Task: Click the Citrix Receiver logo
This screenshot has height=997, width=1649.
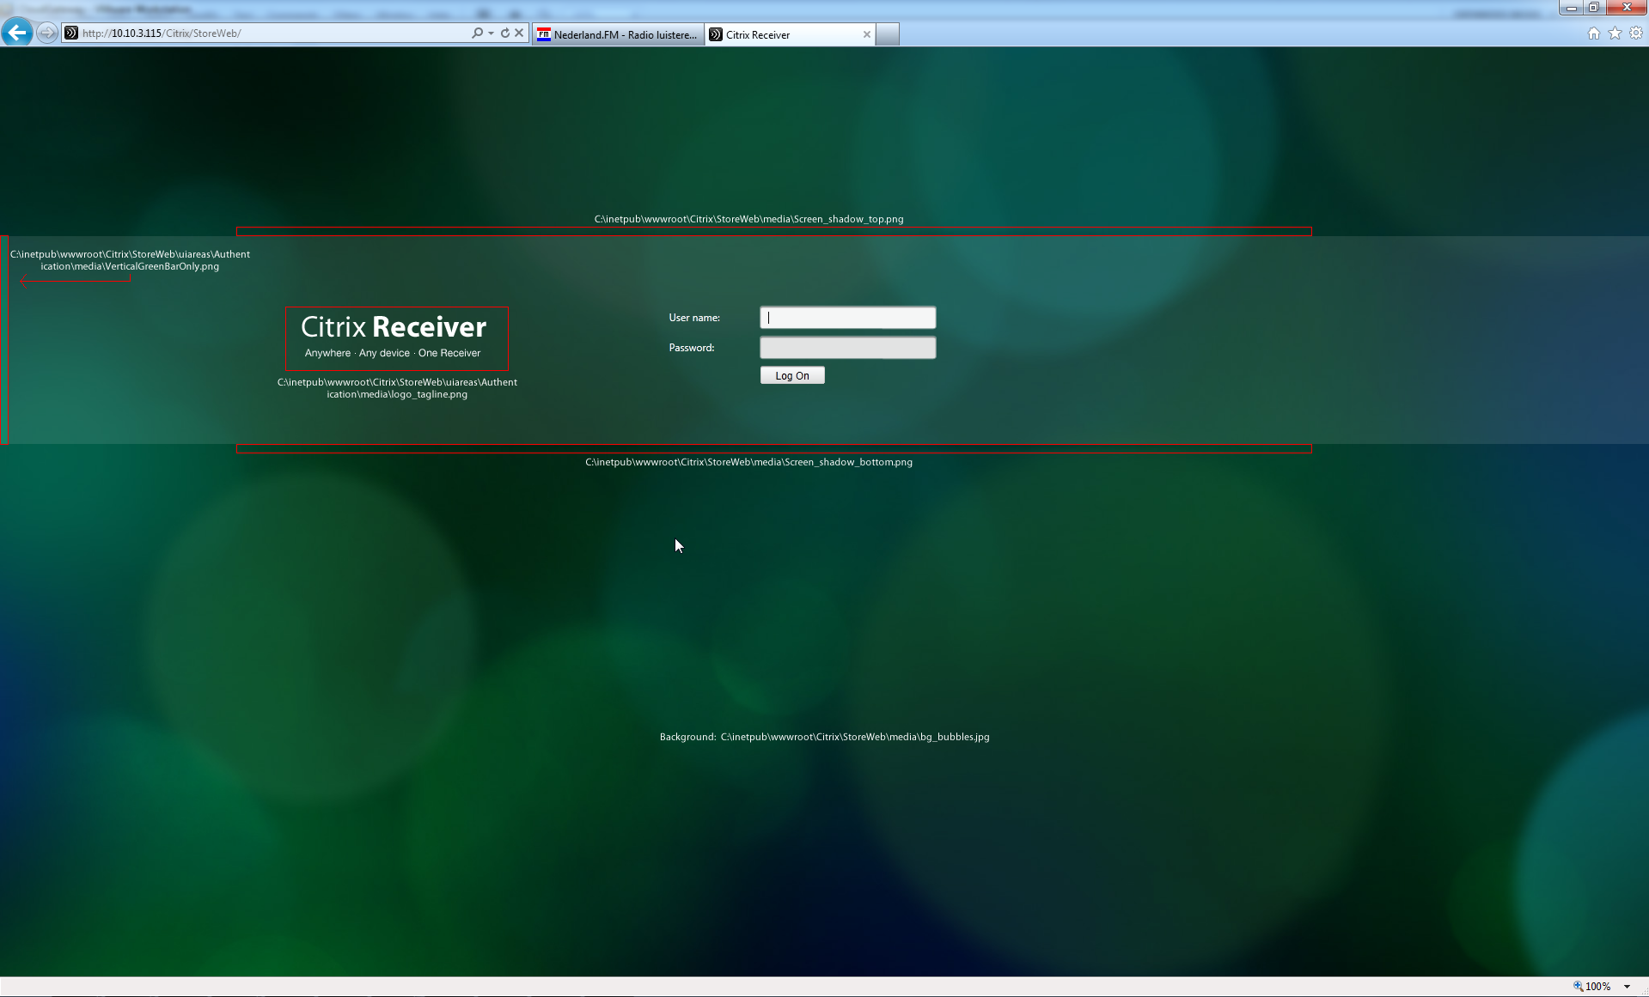Action: tap(396, 338)
